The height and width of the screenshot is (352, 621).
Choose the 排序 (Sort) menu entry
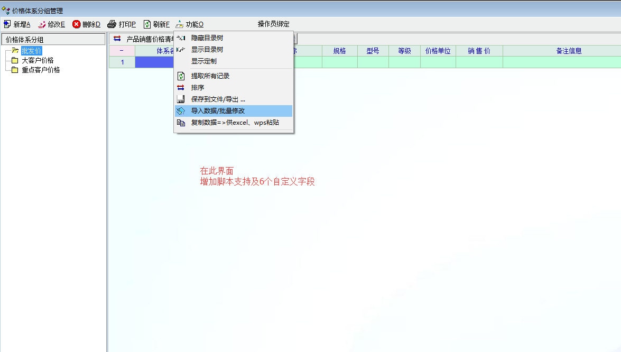197,88
